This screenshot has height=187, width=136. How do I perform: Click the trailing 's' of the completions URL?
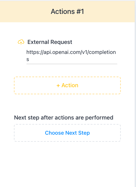click(x=28, y=59)
